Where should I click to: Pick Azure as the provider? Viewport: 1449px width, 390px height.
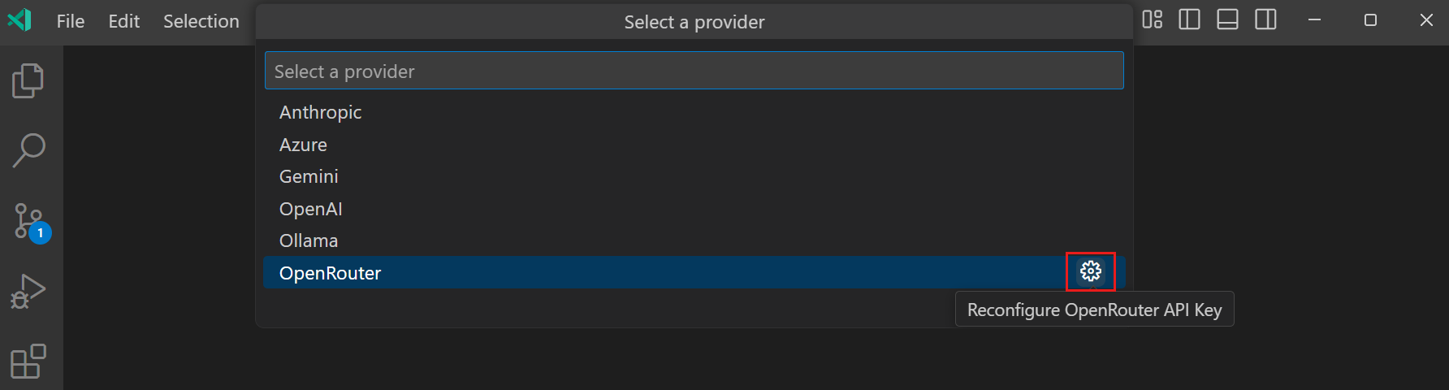303,145
